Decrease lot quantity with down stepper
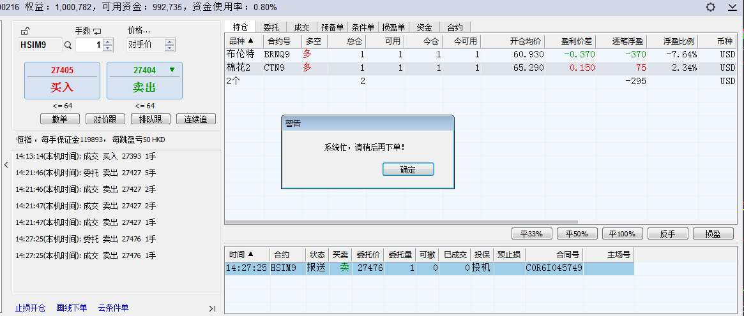Image resolution: width=744 pixels, height=316 pixels. tap(107, 48)
